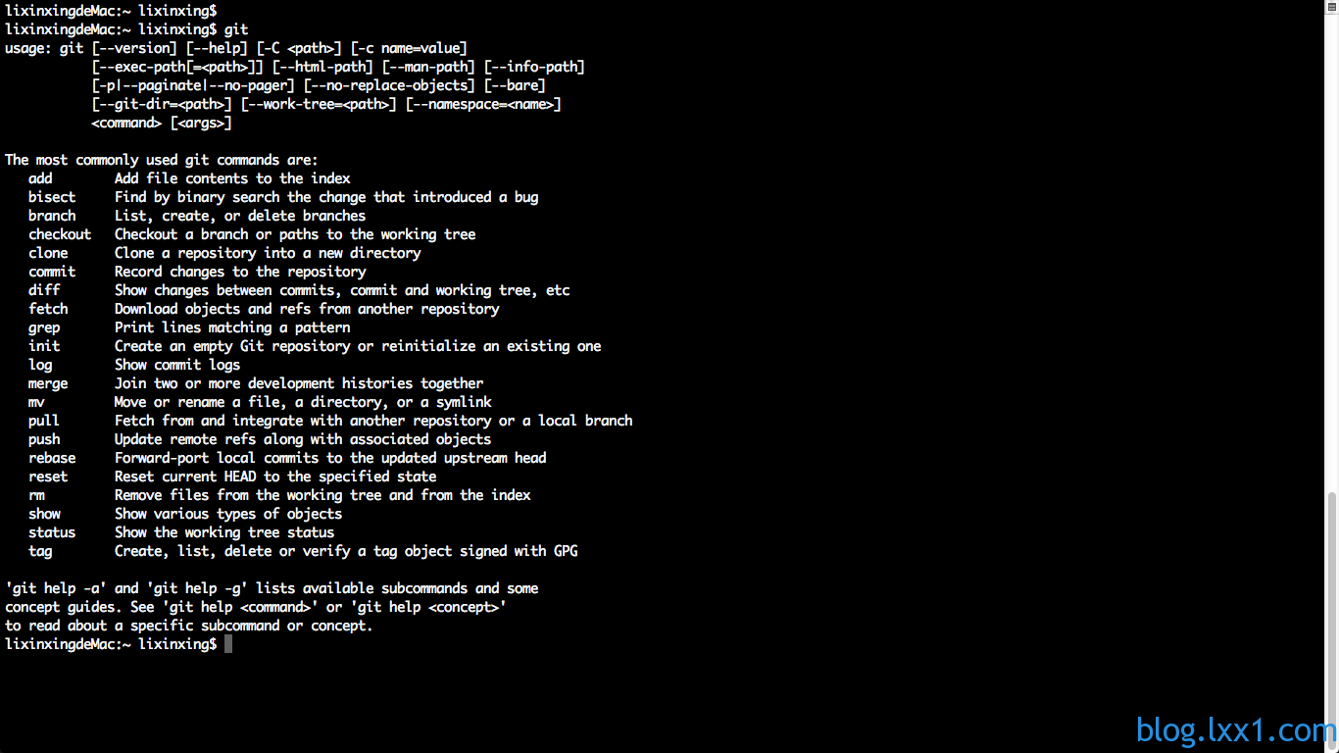Click on the 'commit' command name
1339x753 pixels.
[x=52, y=272]
